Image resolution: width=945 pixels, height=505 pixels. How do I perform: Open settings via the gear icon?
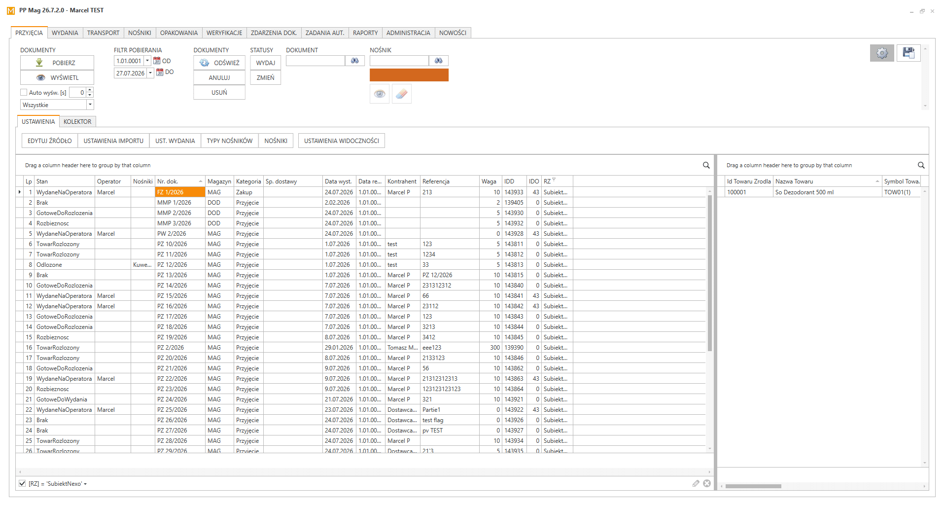tap(882, 53)
